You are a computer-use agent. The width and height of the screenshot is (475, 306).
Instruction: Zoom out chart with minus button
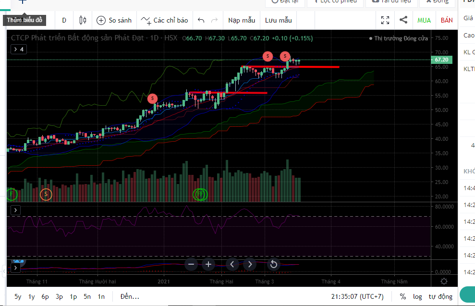click(191, 265)
